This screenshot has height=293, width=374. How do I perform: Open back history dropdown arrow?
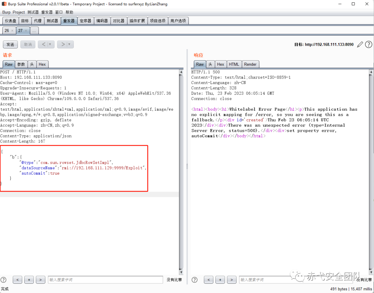50,44
